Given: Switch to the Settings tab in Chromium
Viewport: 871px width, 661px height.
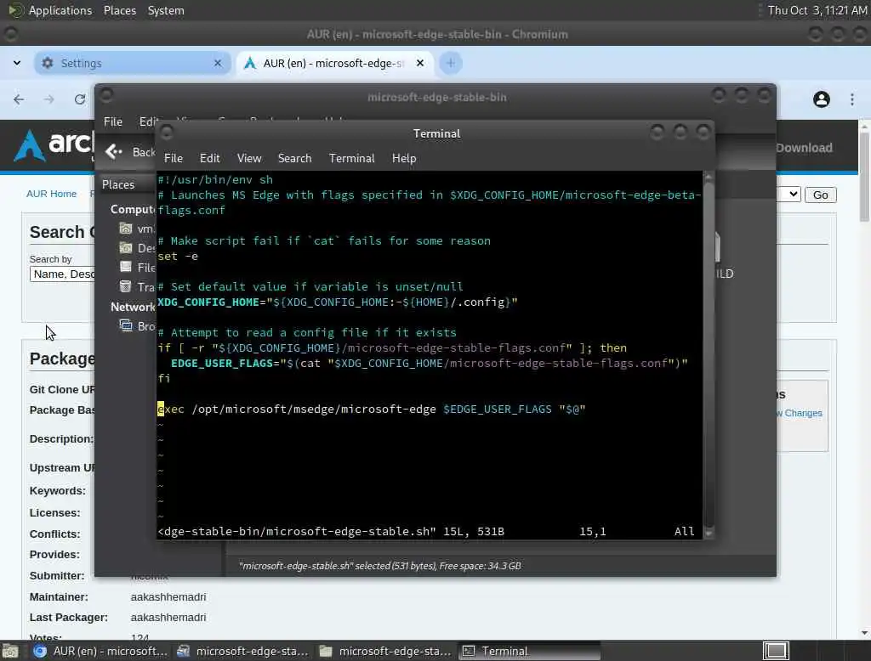Looking at the screenshot, I should (132, 63).
